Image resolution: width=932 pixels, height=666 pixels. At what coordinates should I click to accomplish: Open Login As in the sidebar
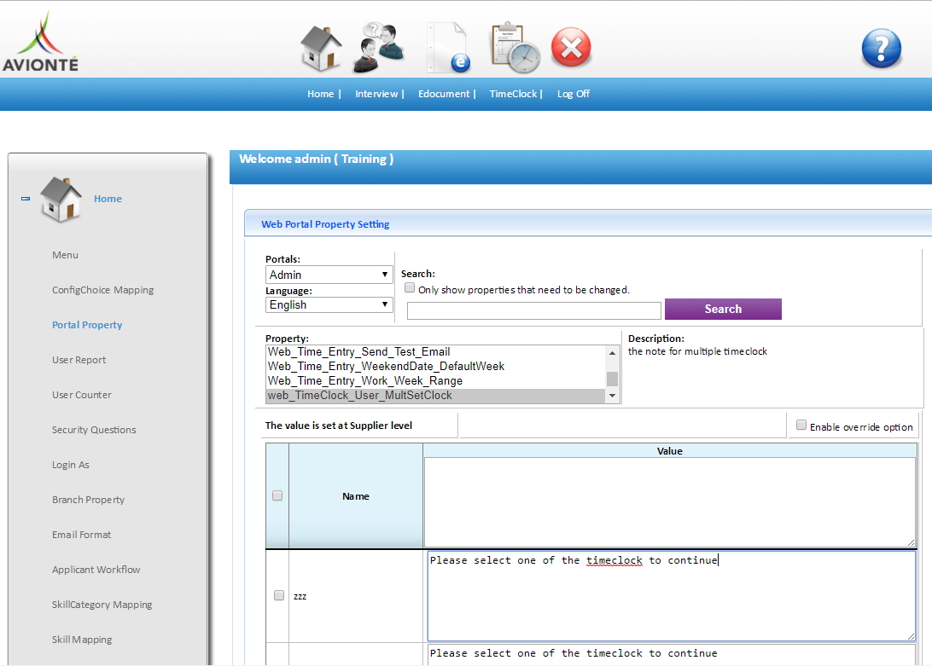[70, 466]
